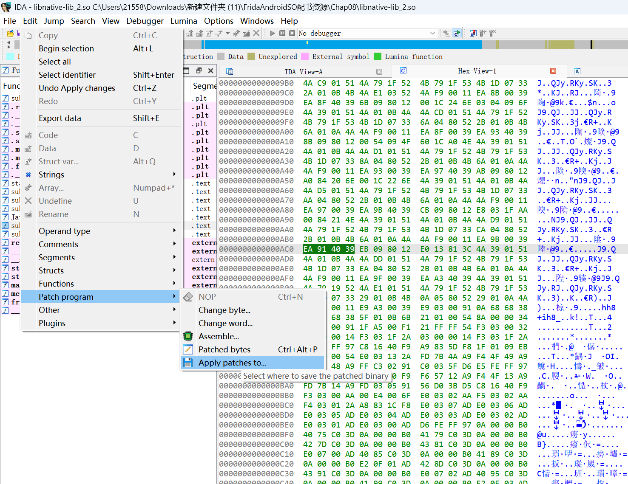This screenshot has width=628, height=484.
Task: Terminate process with debugger stop button
Action: (x=292, y=33)
